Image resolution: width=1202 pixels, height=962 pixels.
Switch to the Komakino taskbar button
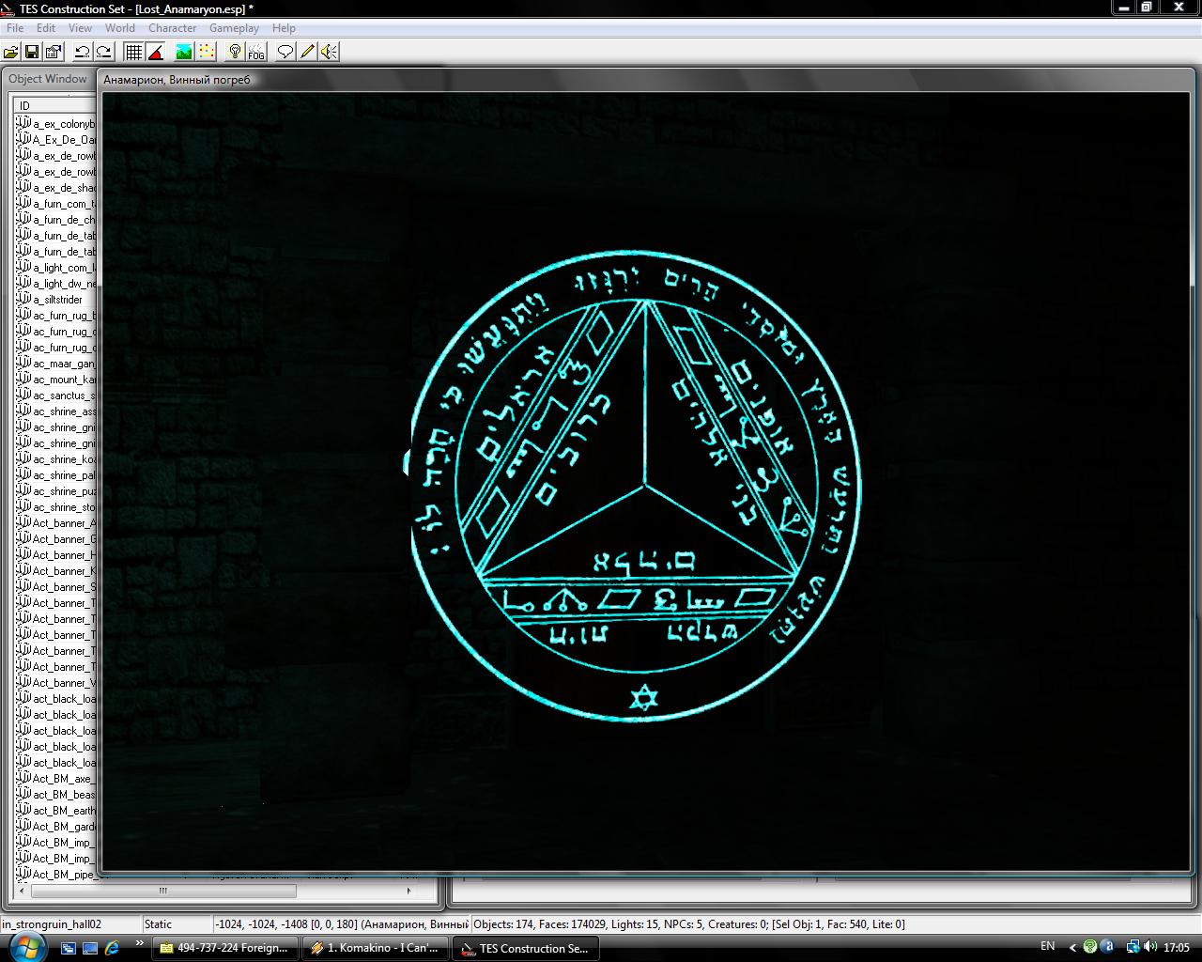coord(376,948)
